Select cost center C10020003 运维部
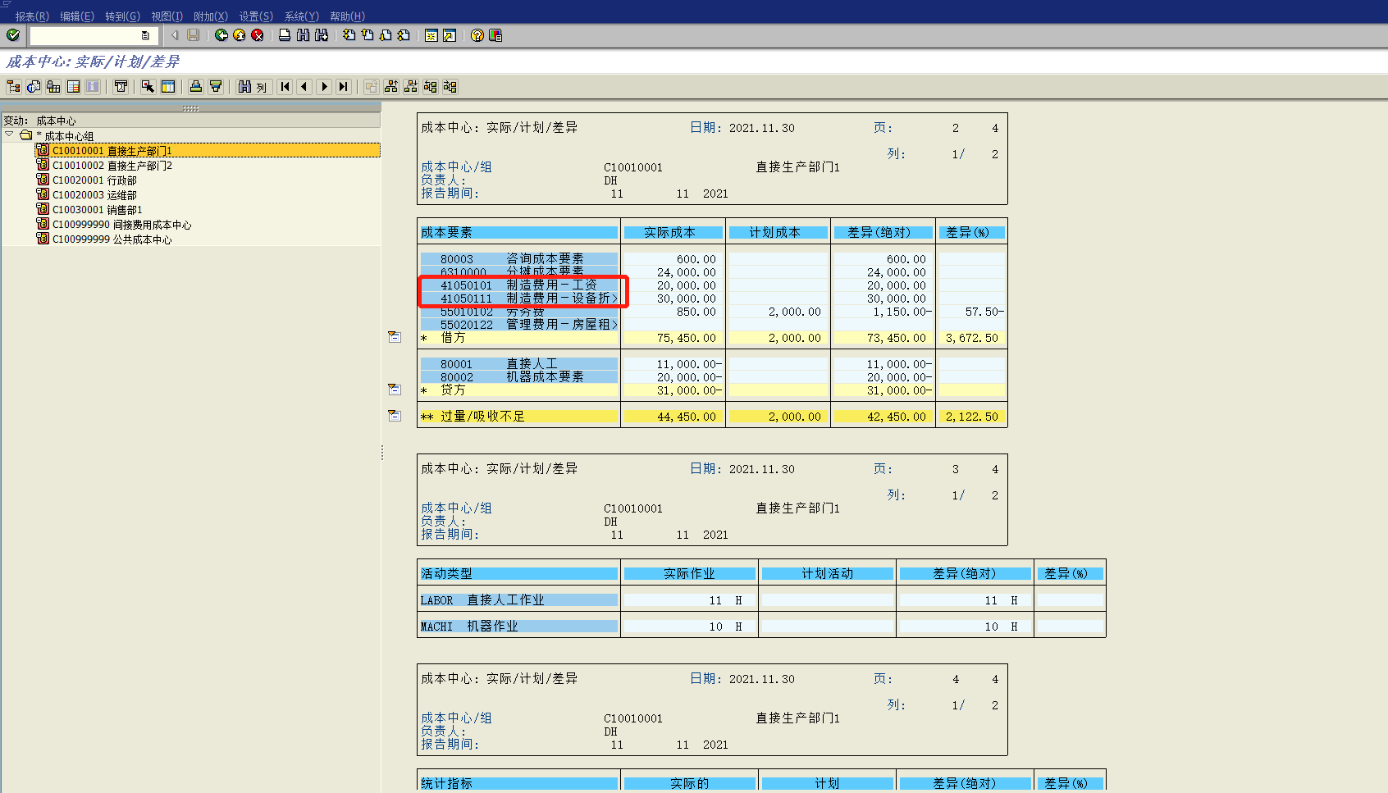This screenshot has height=793, width=1388. 94,195
